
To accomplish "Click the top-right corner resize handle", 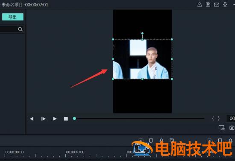I will 172,40.
